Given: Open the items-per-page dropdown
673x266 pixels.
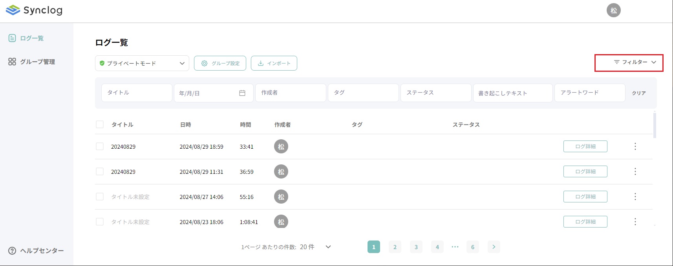Looking at the screenshot, I should pyautogui.click(x=328, y=247).
